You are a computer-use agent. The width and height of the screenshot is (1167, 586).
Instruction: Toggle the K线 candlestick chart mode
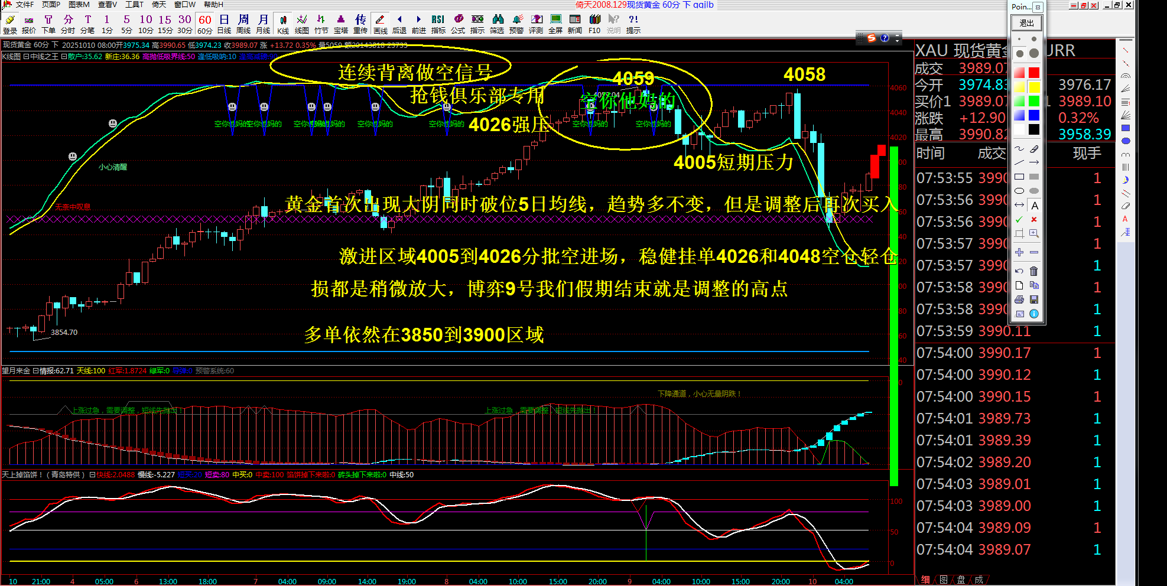coord(283,24)
